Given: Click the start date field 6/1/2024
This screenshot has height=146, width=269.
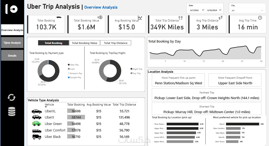Looking at the screenshot, I should pos(194,10).
